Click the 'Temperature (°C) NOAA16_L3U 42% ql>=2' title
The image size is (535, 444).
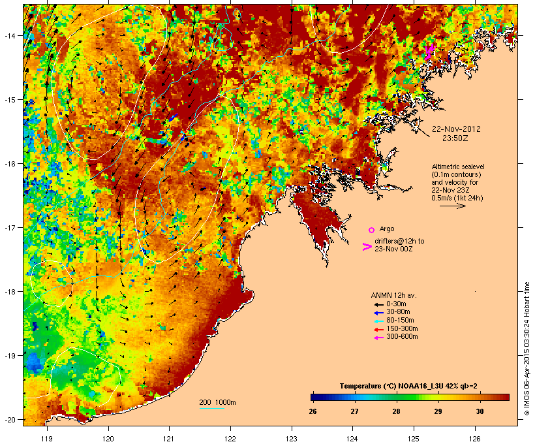coord(408,386)
